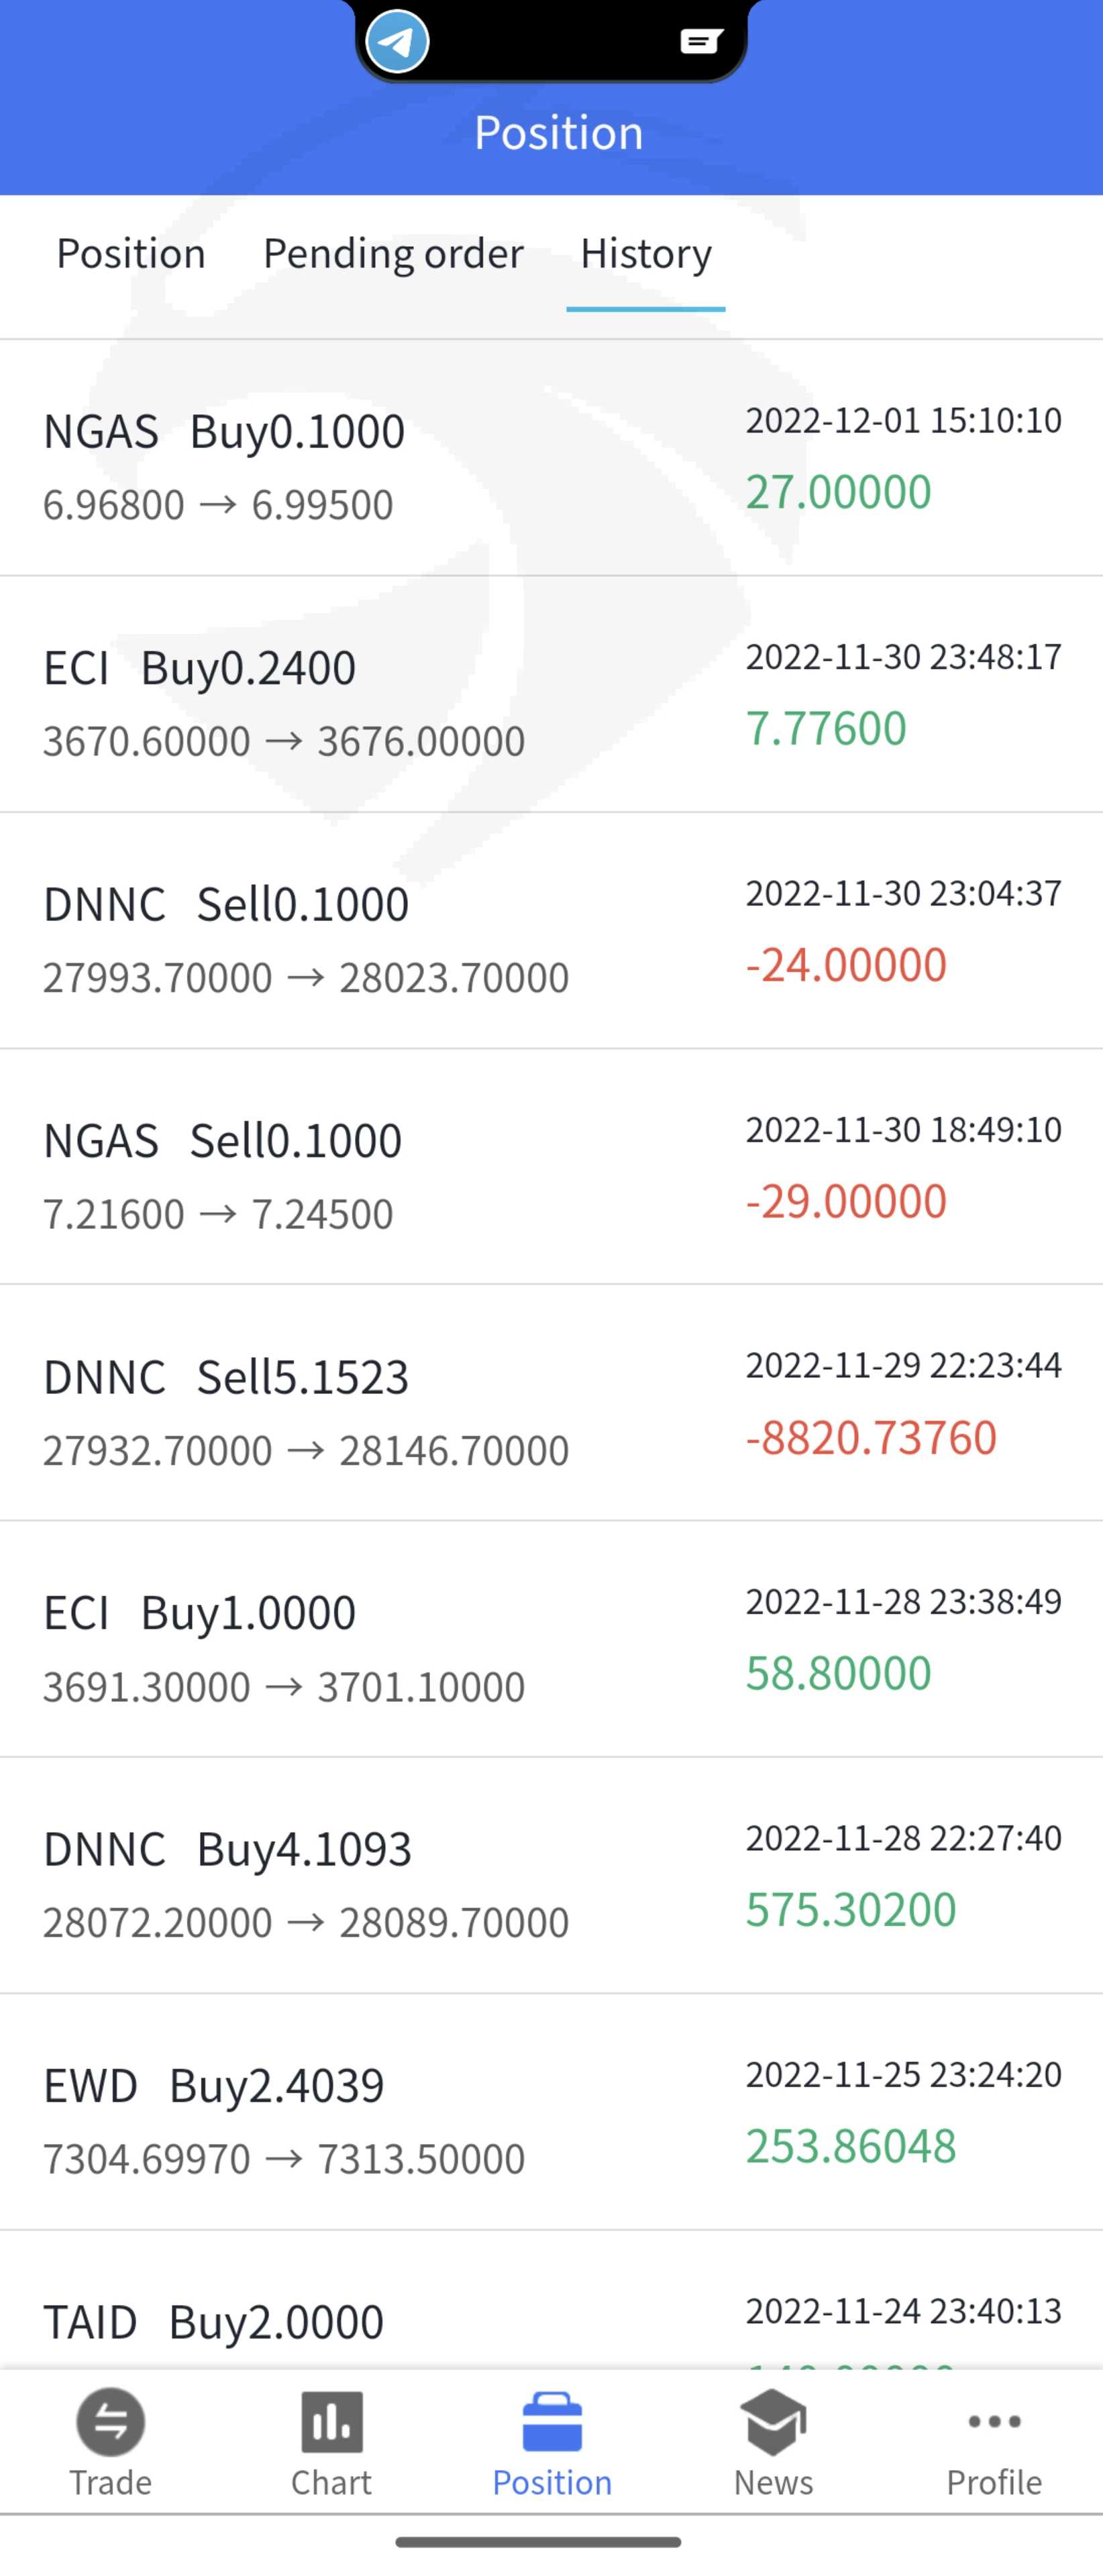Image resolution: width=1103 pixels, height=2576 pixels.
Task: Open the ECI Buy0.2400 history entry
Action: pyautogui.click(x=551, y=695)
